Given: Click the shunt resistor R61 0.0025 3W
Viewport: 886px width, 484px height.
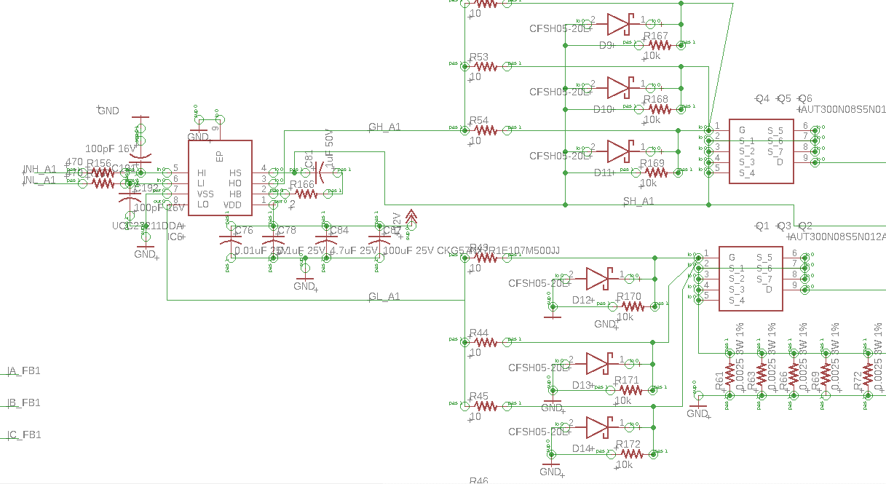Looking at the screenshot, I should (730, 375).
